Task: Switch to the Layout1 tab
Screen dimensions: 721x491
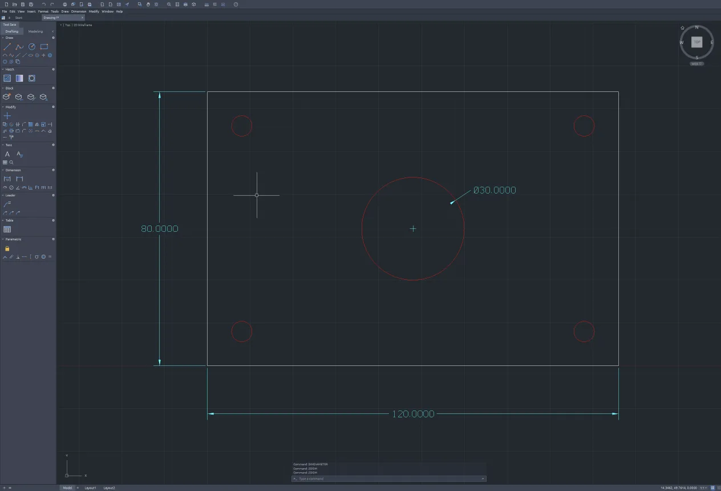Action: pos(90,488)
